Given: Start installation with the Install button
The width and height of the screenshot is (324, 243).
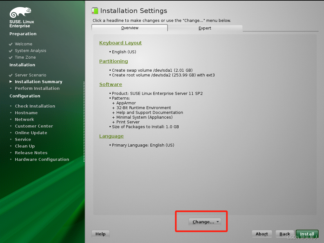Looking at the screenshot, I should point(307,234).
